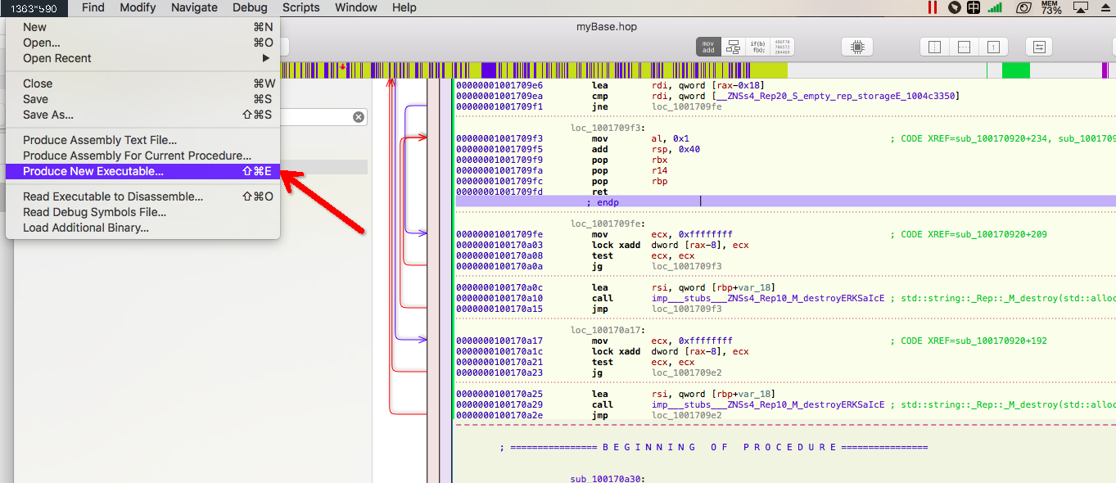Toggle the left sidebar panel layout button
This screenshot has width=1116, height=483.
pos(935,47)
